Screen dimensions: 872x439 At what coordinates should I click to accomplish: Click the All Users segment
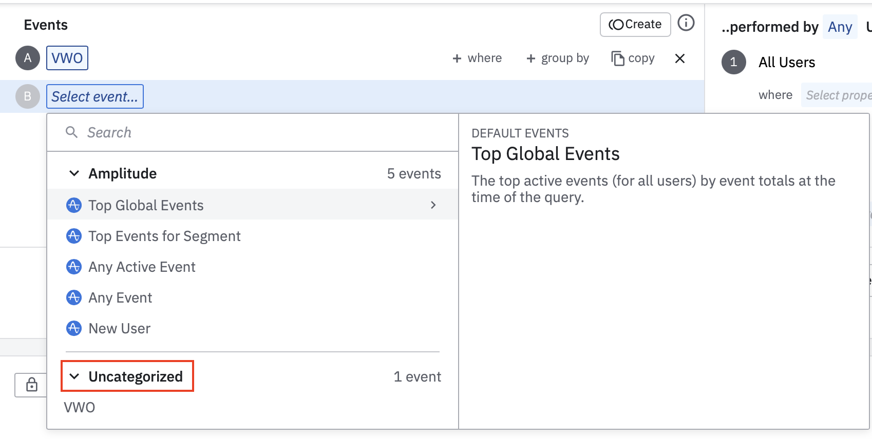pyautogui.click(x=787, y=63)
